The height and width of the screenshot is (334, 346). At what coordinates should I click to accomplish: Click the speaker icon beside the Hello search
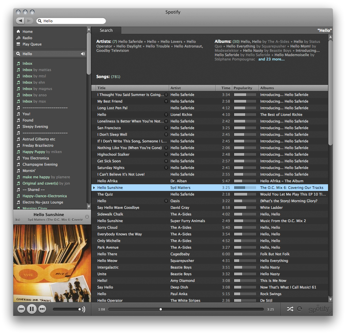tap(82, 53)
